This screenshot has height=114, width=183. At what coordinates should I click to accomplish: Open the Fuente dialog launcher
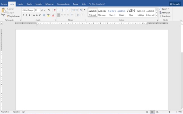click(56, 20)
